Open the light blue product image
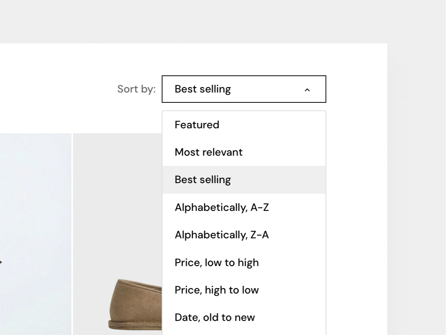This screenshot has width=446, height=335. click(35, 234)
